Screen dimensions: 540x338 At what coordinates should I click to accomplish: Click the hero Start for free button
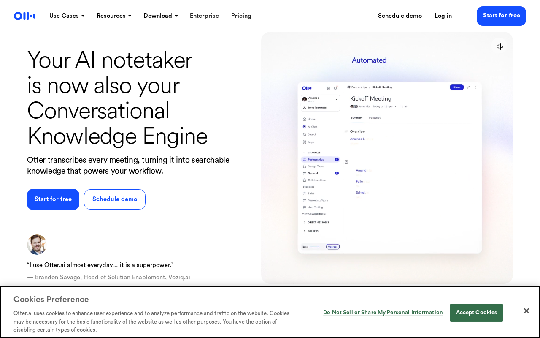pyautogui.click(x=53, y=199)
